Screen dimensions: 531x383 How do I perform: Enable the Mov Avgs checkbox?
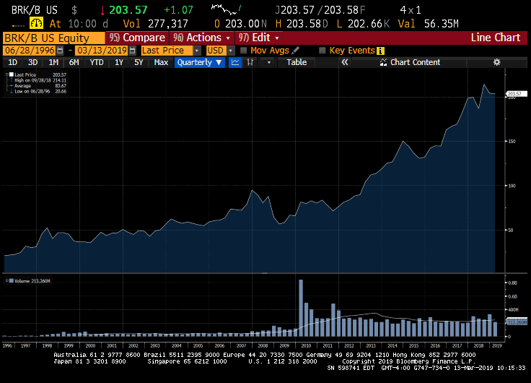click(243, 51)
